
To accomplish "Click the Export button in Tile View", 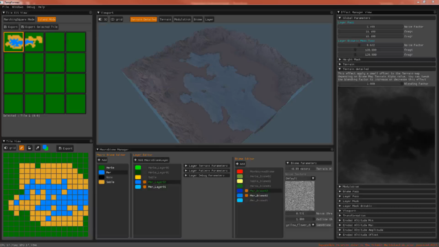I will pyautogui.click(x=65, y=148).
